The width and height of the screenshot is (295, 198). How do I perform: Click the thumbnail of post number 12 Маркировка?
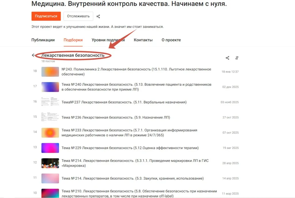pos(50,163)
